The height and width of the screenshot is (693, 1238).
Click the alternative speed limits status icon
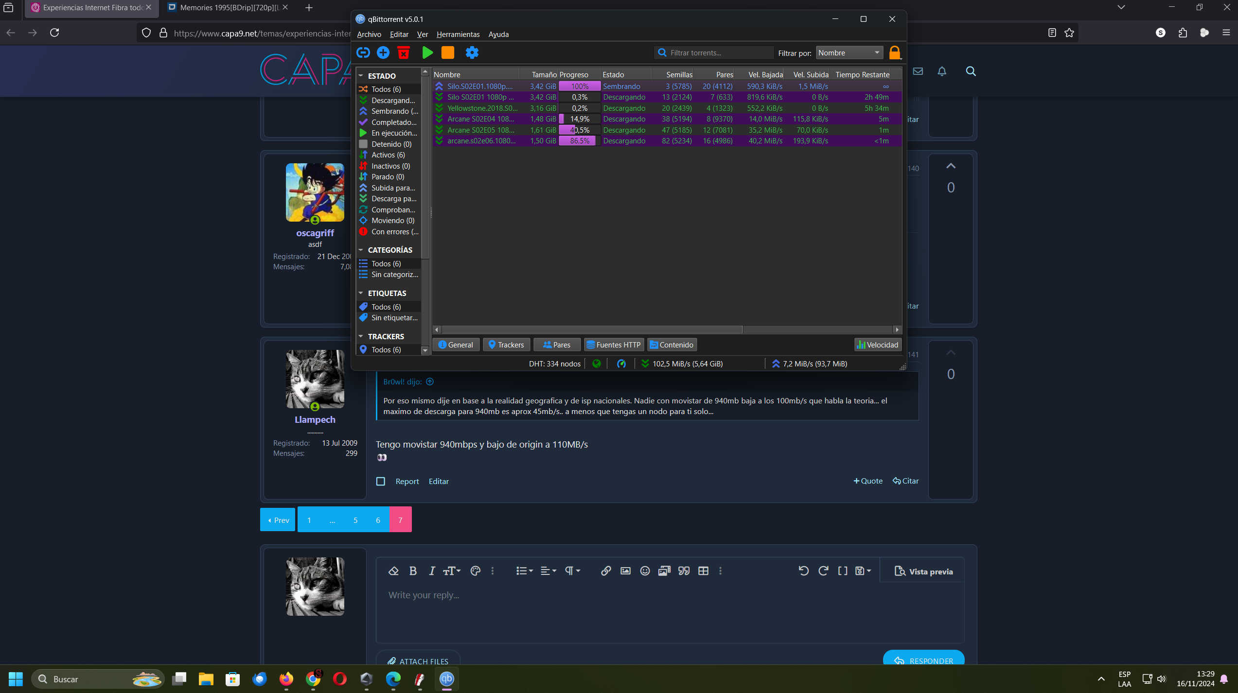(x=621, y=364)
